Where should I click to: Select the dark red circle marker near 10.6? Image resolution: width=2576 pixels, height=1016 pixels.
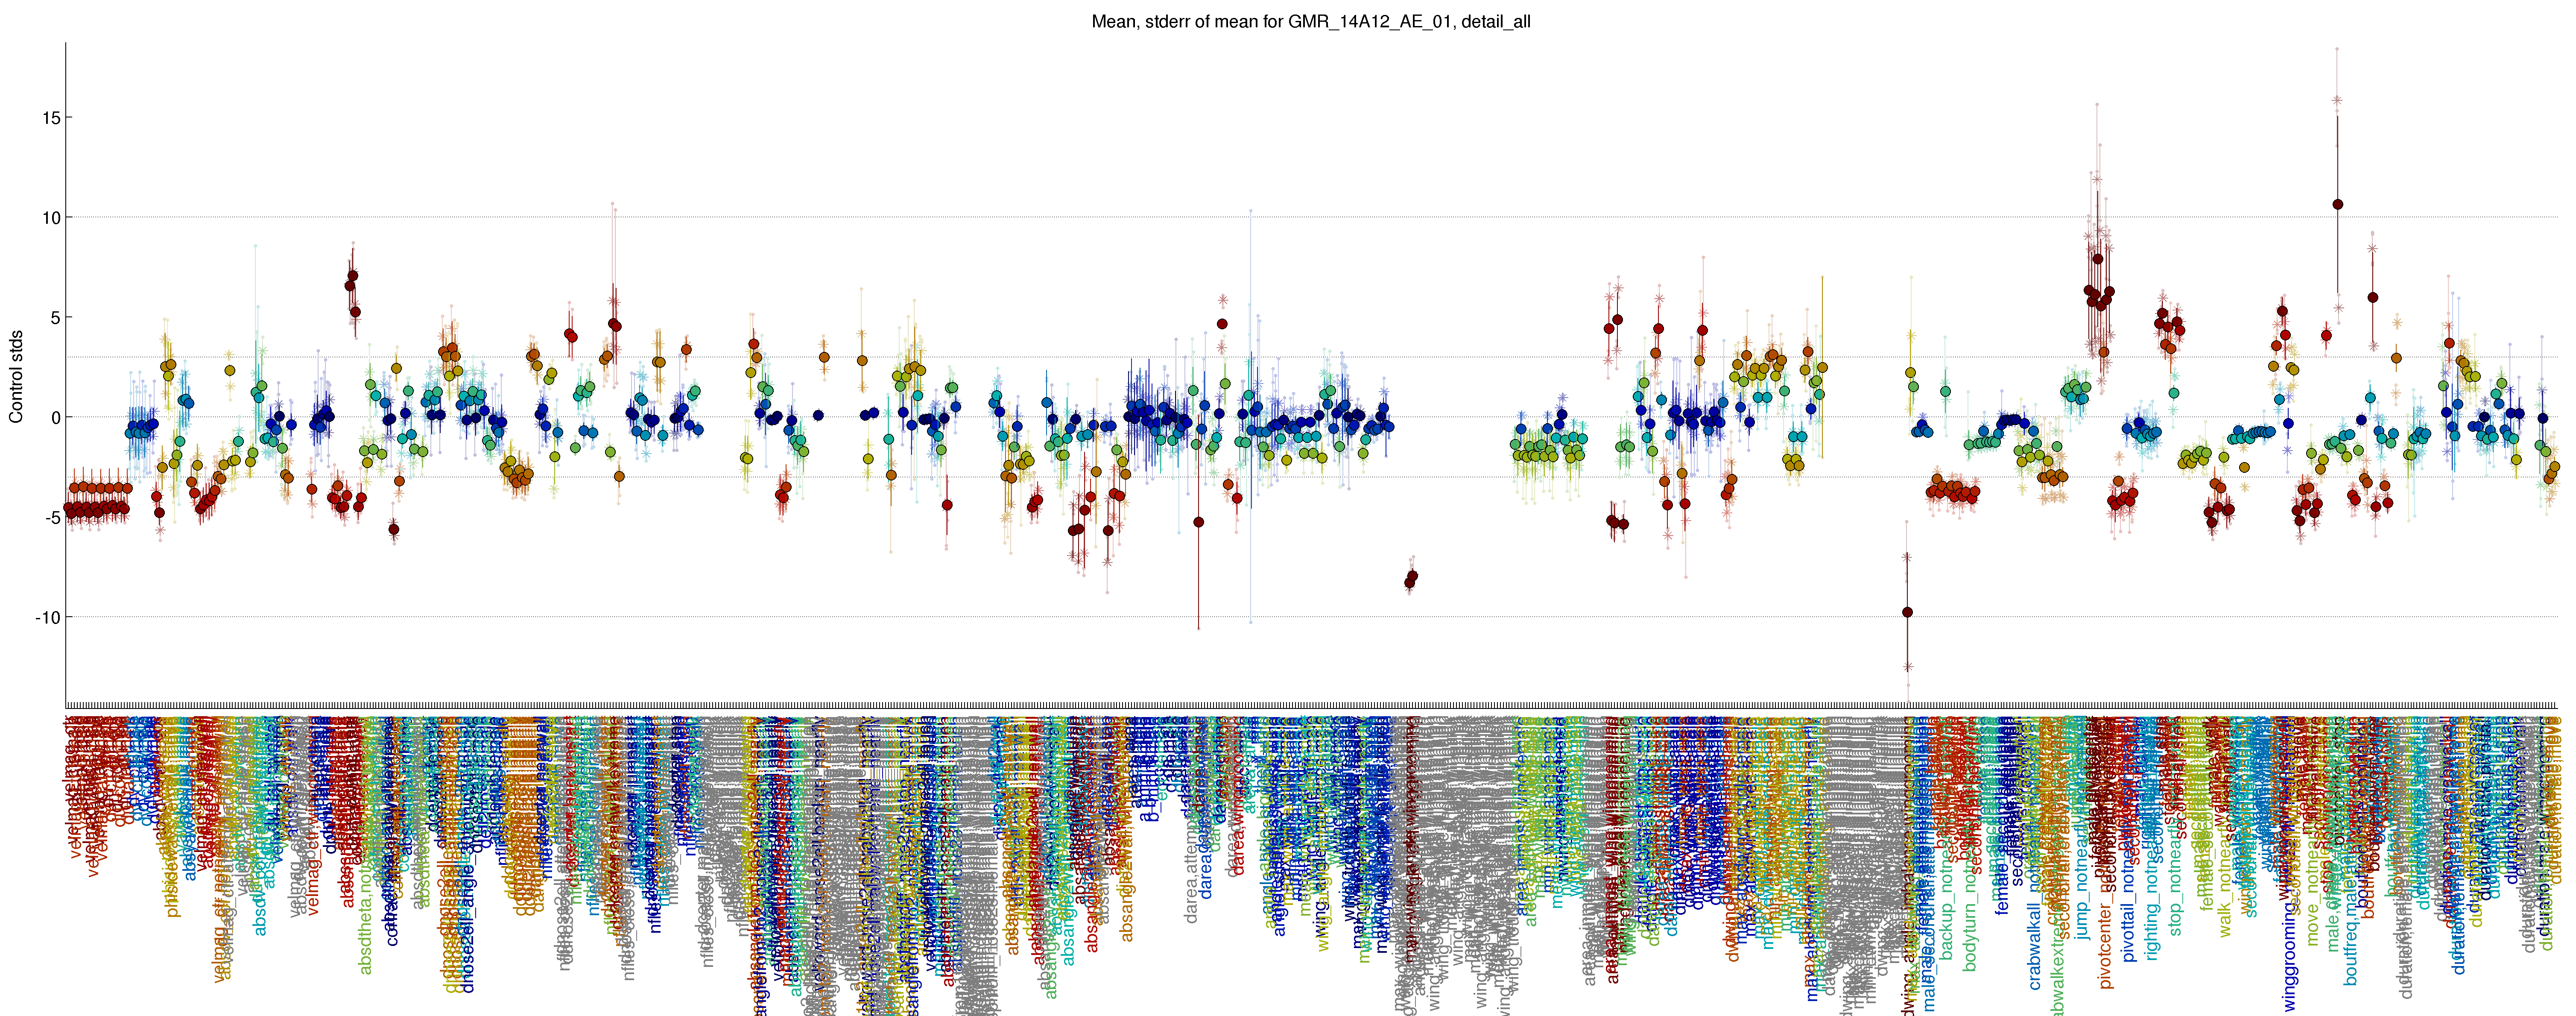[2338, 204]
